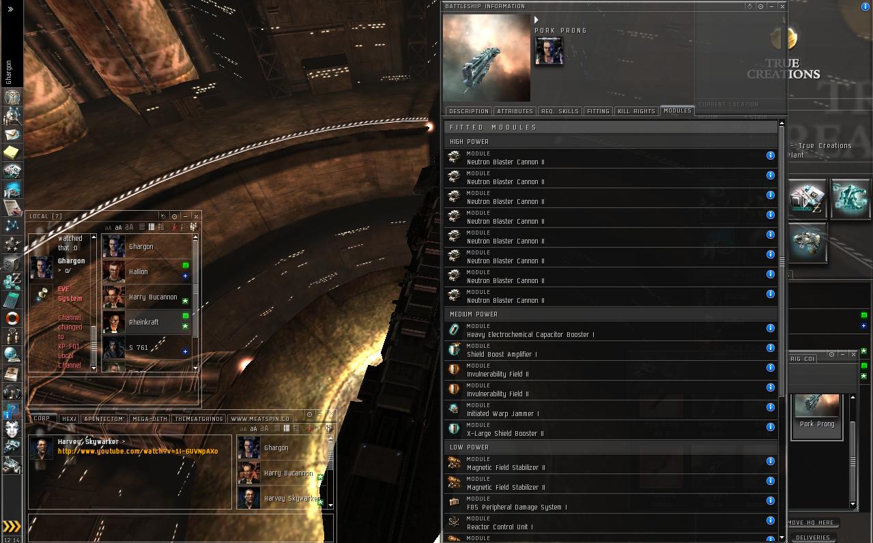
Task: Open the Corporation stars icon in sidebar
Action: [x=12, y=244]
